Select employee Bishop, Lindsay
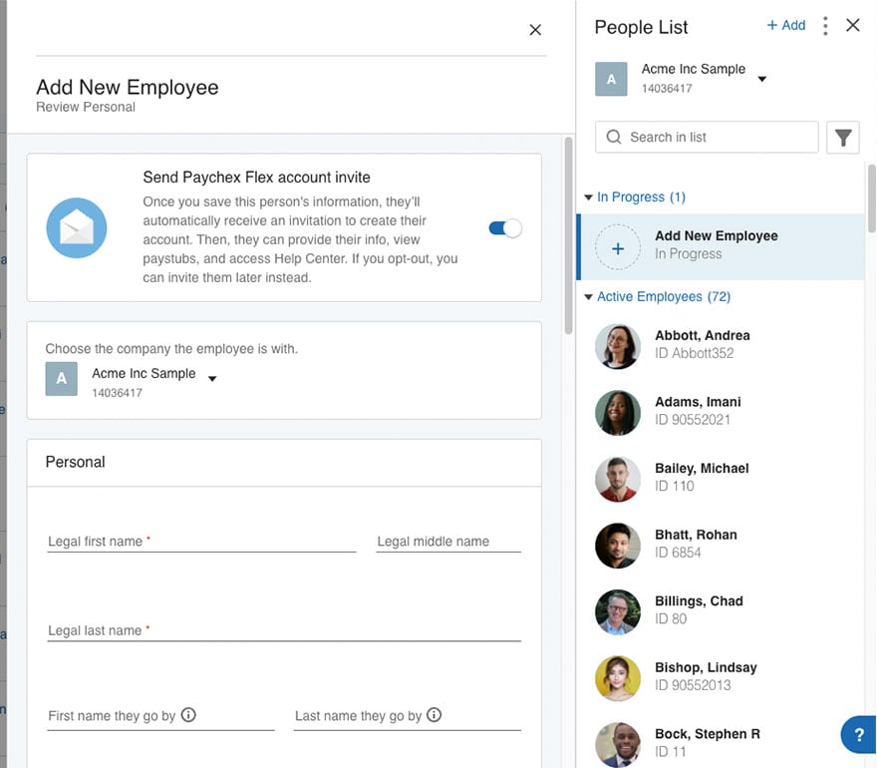 pyautogui.click(x=723, y=678)
